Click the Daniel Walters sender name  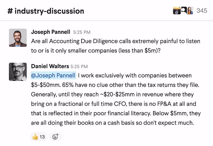click(50, 66)
